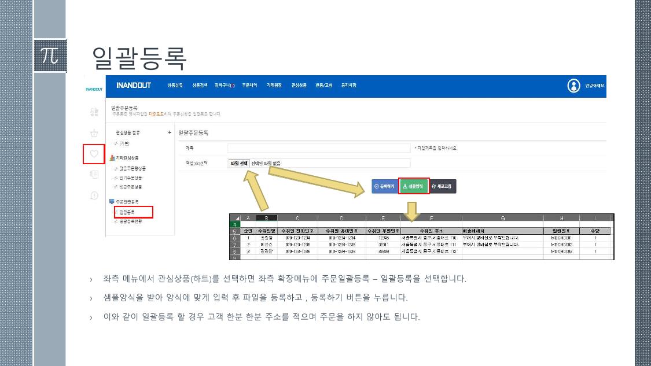
Task: Select column G header in the spreadsheet
Action: [503, 218]
